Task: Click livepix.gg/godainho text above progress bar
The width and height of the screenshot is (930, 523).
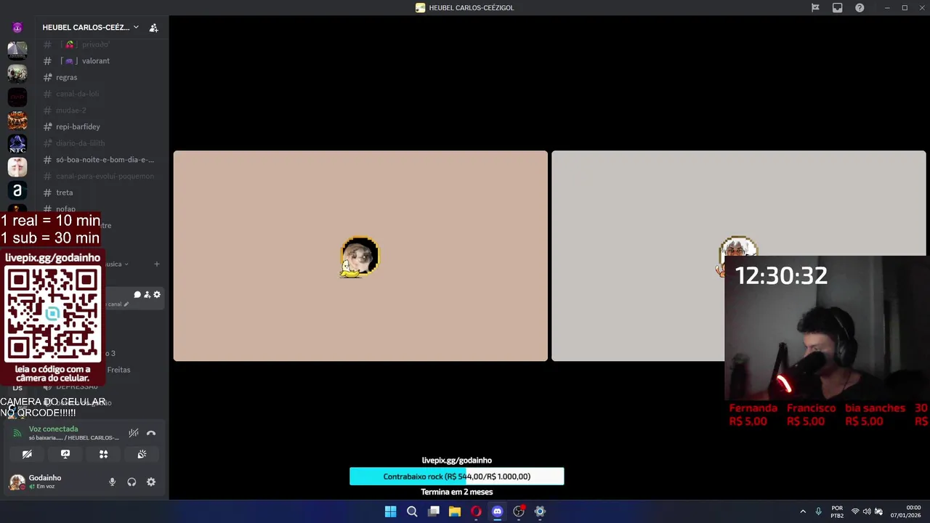Action: [x=457, y=461]
